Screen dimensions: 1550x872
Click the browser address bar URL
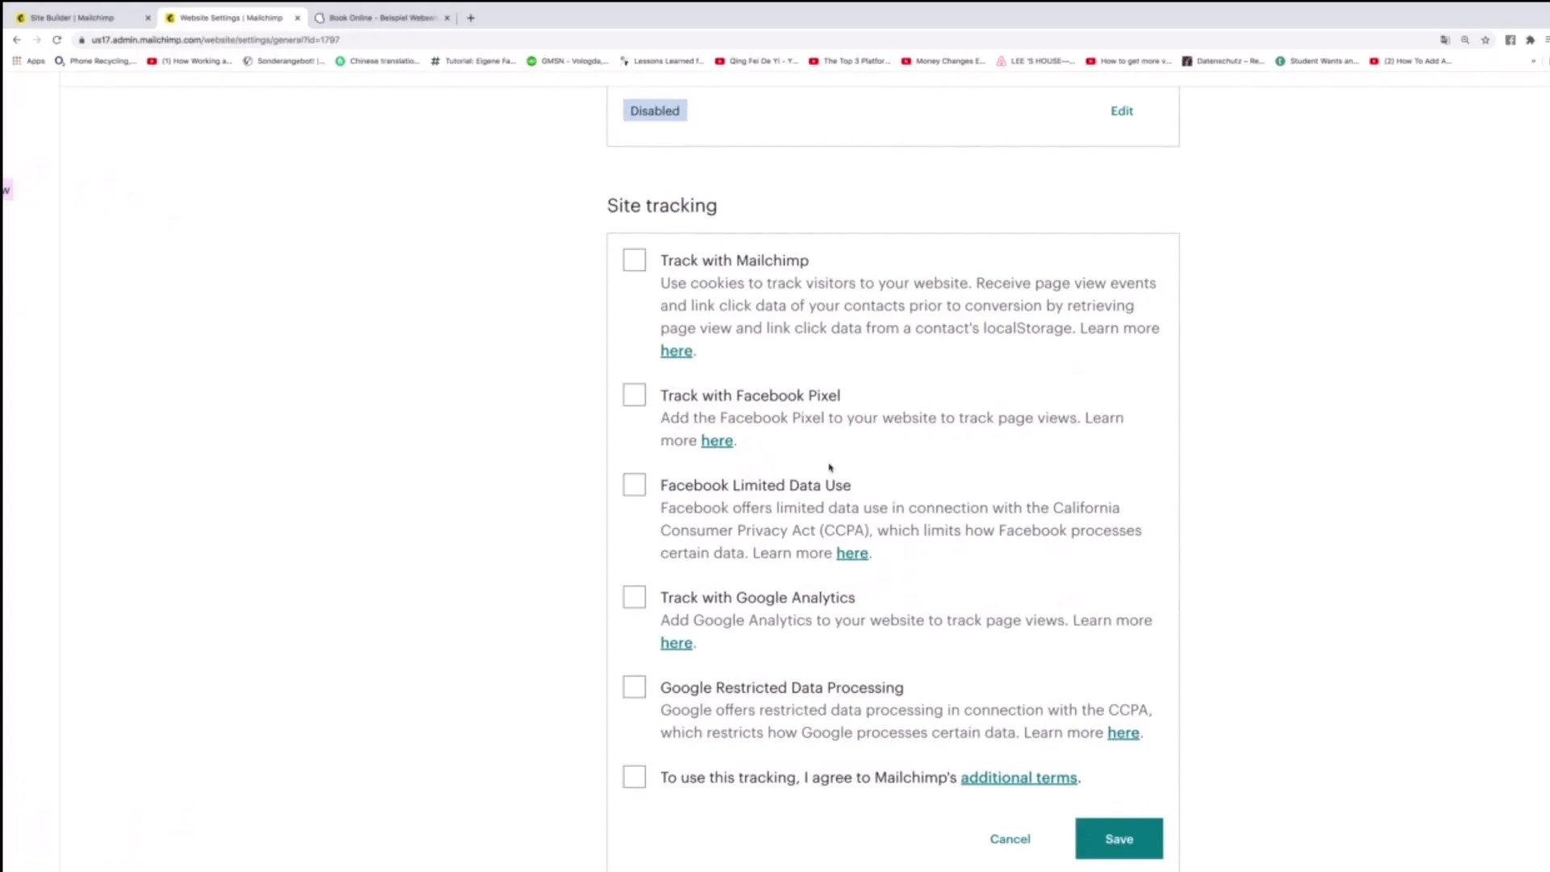click(216, 40)
